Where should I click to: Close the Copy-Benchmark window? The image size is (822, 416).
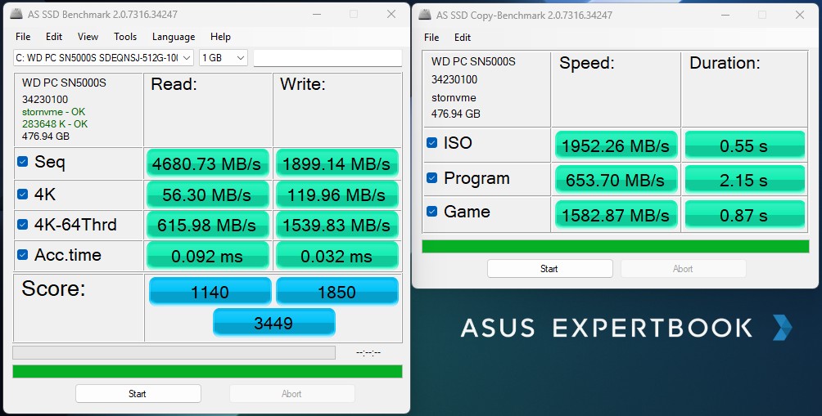[x=800, y=14]
